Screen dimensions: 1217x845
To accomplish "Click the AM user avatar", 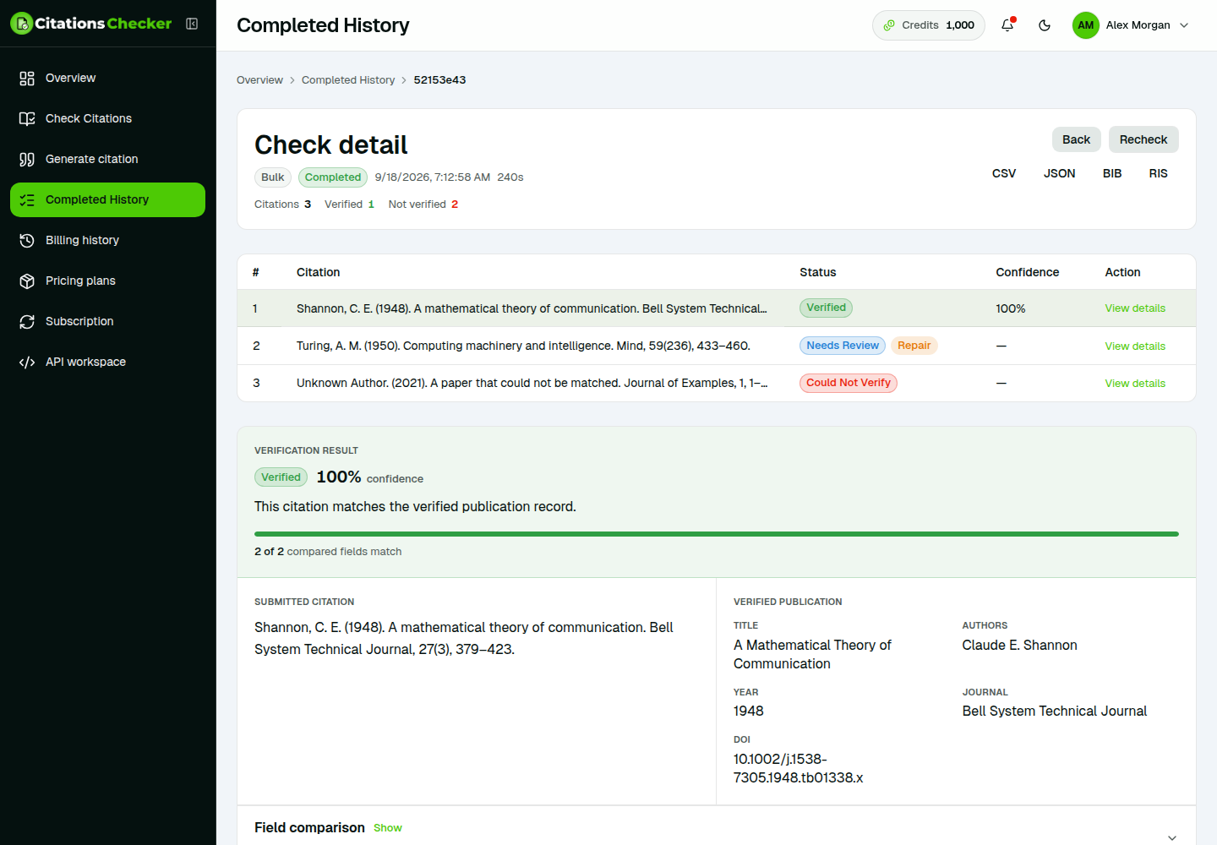I will tap(1086, 25).
